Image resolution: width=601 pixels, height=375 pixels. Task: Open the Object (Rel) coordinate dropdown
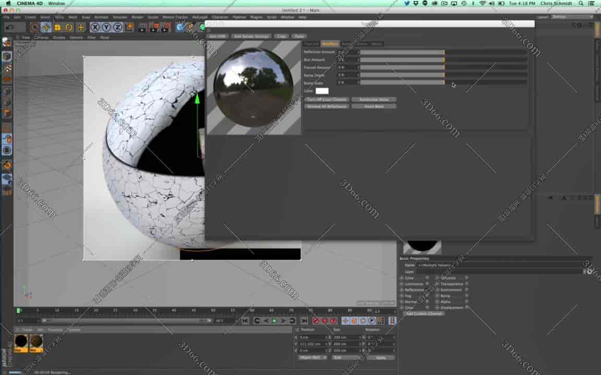(312, 358)
